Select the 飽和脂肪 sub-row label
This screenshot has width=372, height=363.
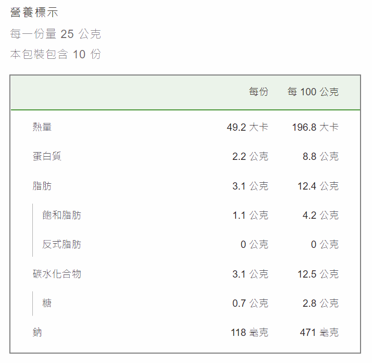pyautogui.click(x=61, y=215)
